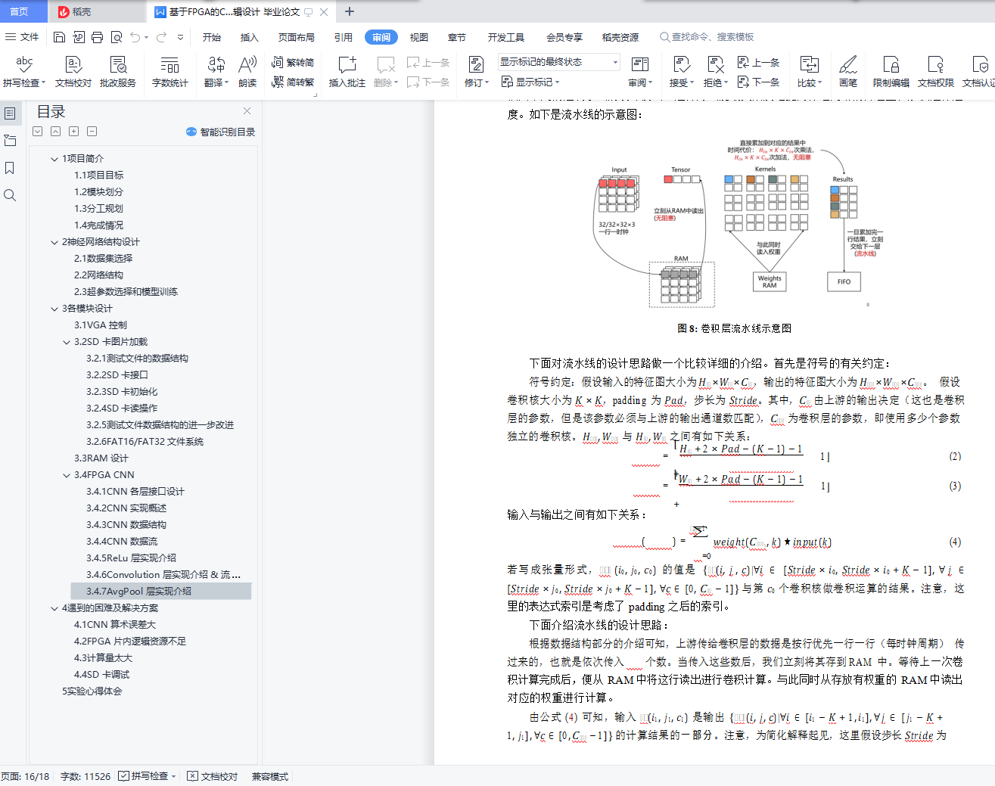
Task: Open the outline sidebar panel icon
Action: (x=10, y=113)
